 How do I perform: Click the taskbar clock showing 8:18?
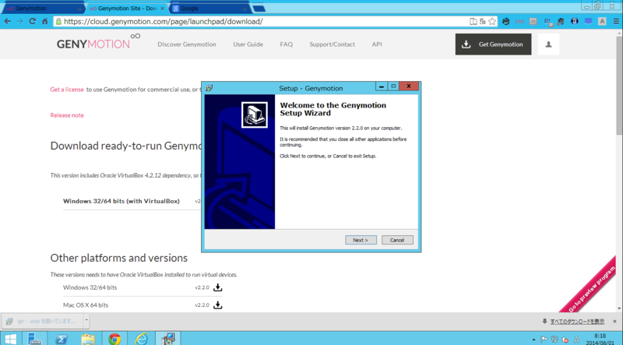tap(600, 340)
